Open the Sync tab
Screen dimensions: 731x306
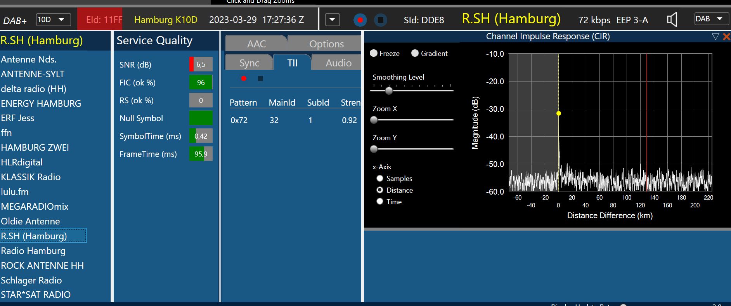[x=249, y=63]
